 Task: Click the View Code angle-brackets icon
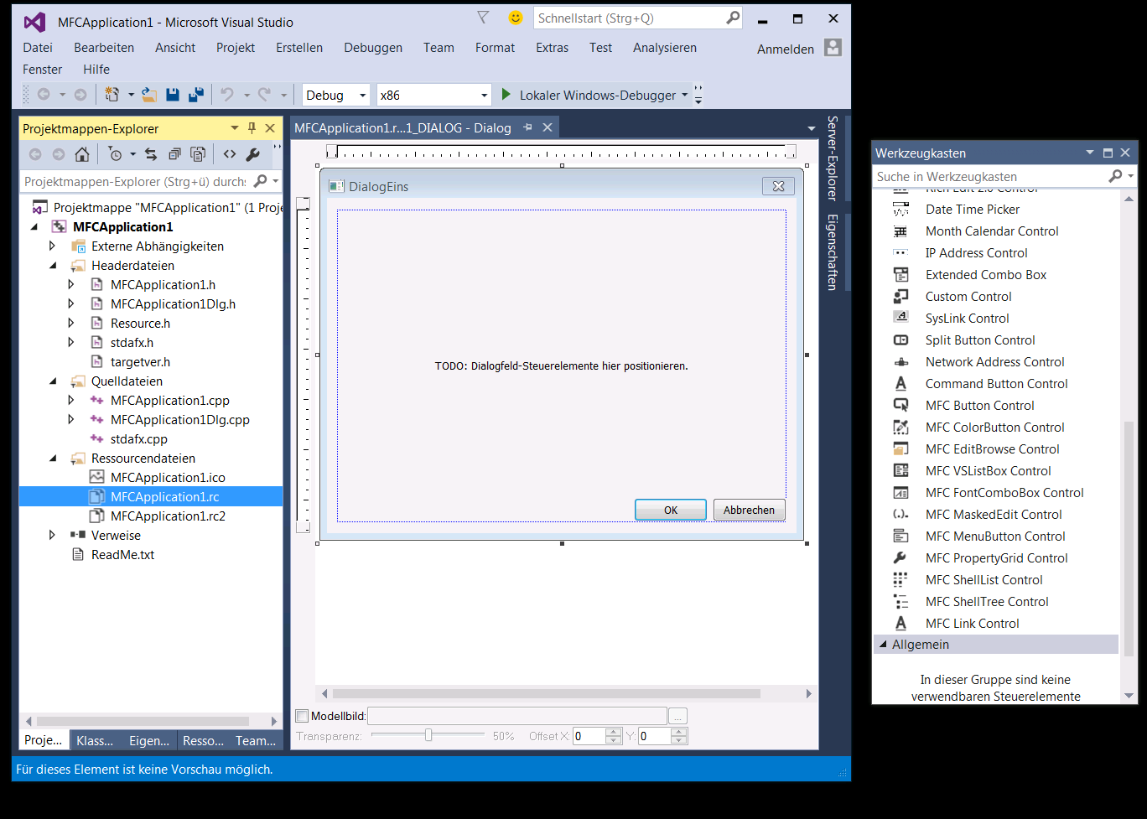[x=229, y=154]
